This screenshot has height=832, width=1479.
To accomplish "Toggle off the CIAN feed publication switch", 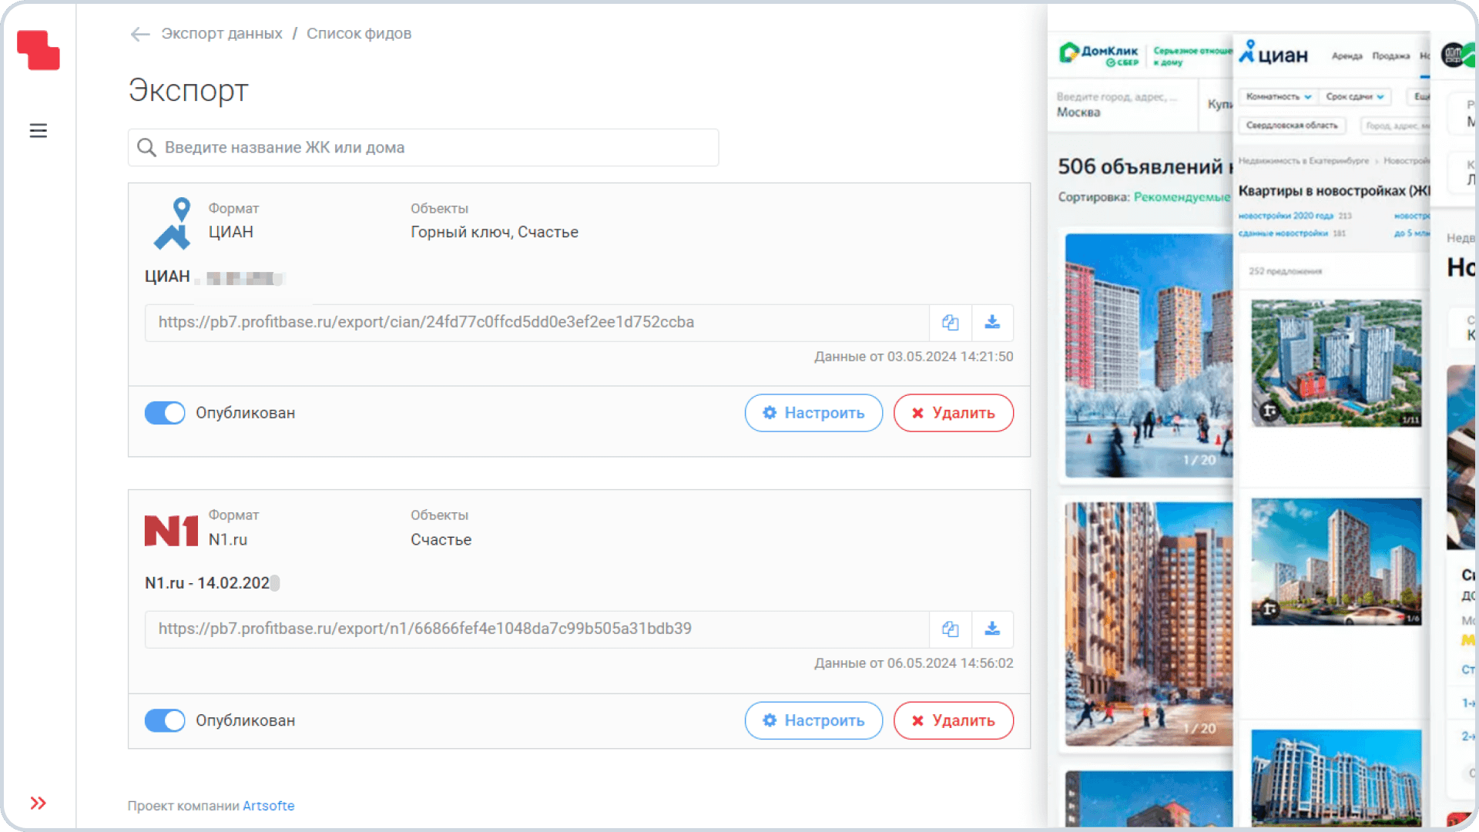I will [165, 413].
